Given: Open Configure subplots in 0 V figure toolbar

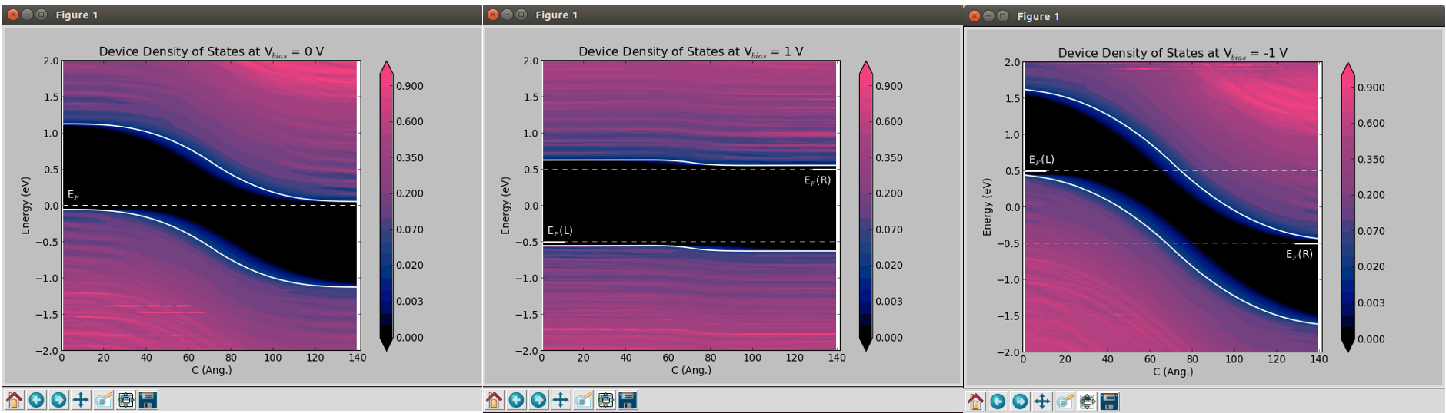Looking at the screenshot, I should click(x=126, y=400).
